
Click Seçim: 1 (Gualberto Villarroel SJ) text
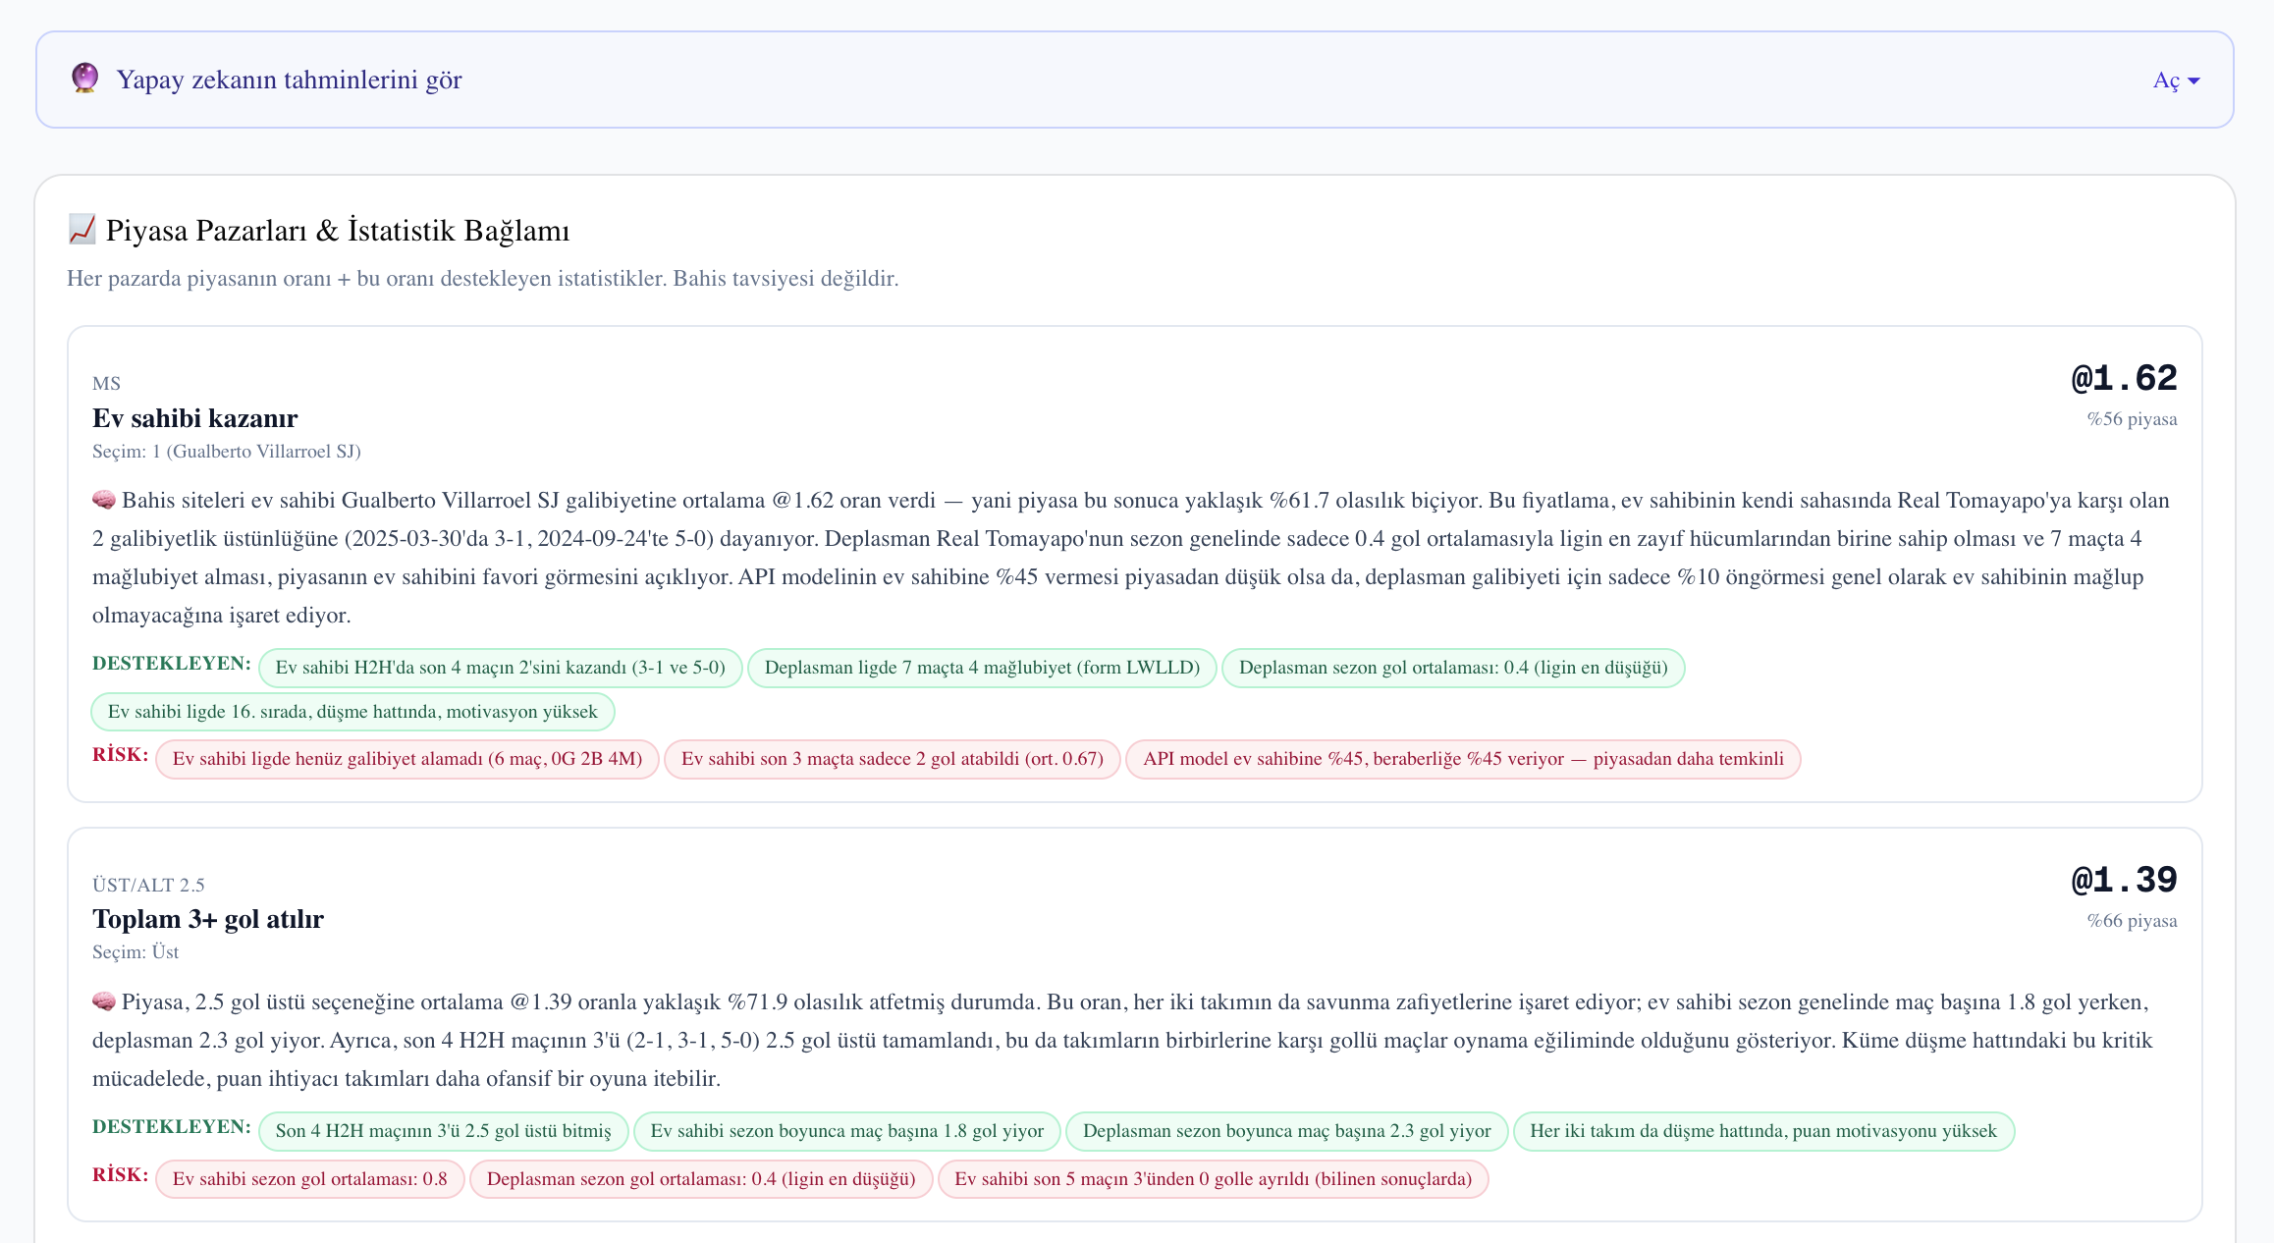(227, 452)
